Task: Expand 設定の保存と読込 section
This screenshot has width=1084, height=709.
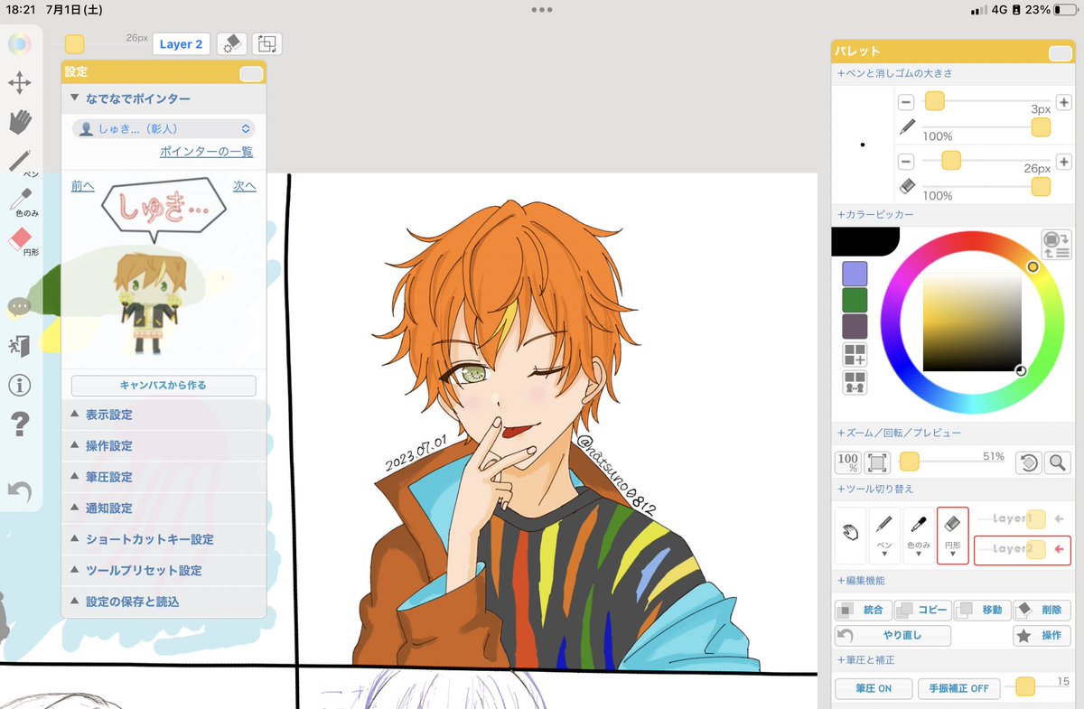Action: click(164, 602)
